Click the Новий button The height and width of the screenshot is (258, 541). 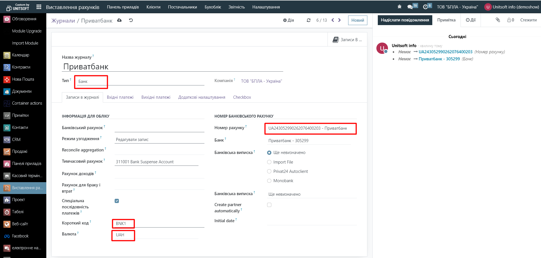point(357,20)
